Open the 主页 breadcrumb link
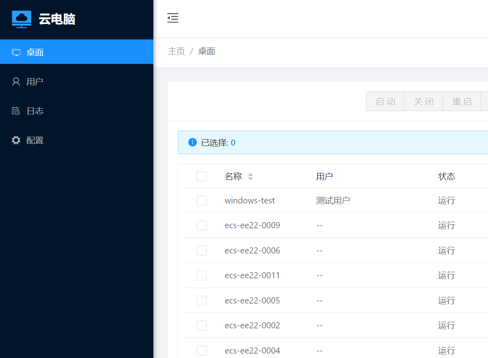488x358 pixels. (x=176, y=51)
